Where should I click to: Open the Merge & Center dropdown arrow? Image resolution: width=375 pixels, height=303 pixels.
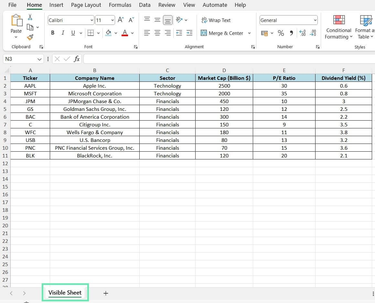pyautogui.click(x=249, y=33)
